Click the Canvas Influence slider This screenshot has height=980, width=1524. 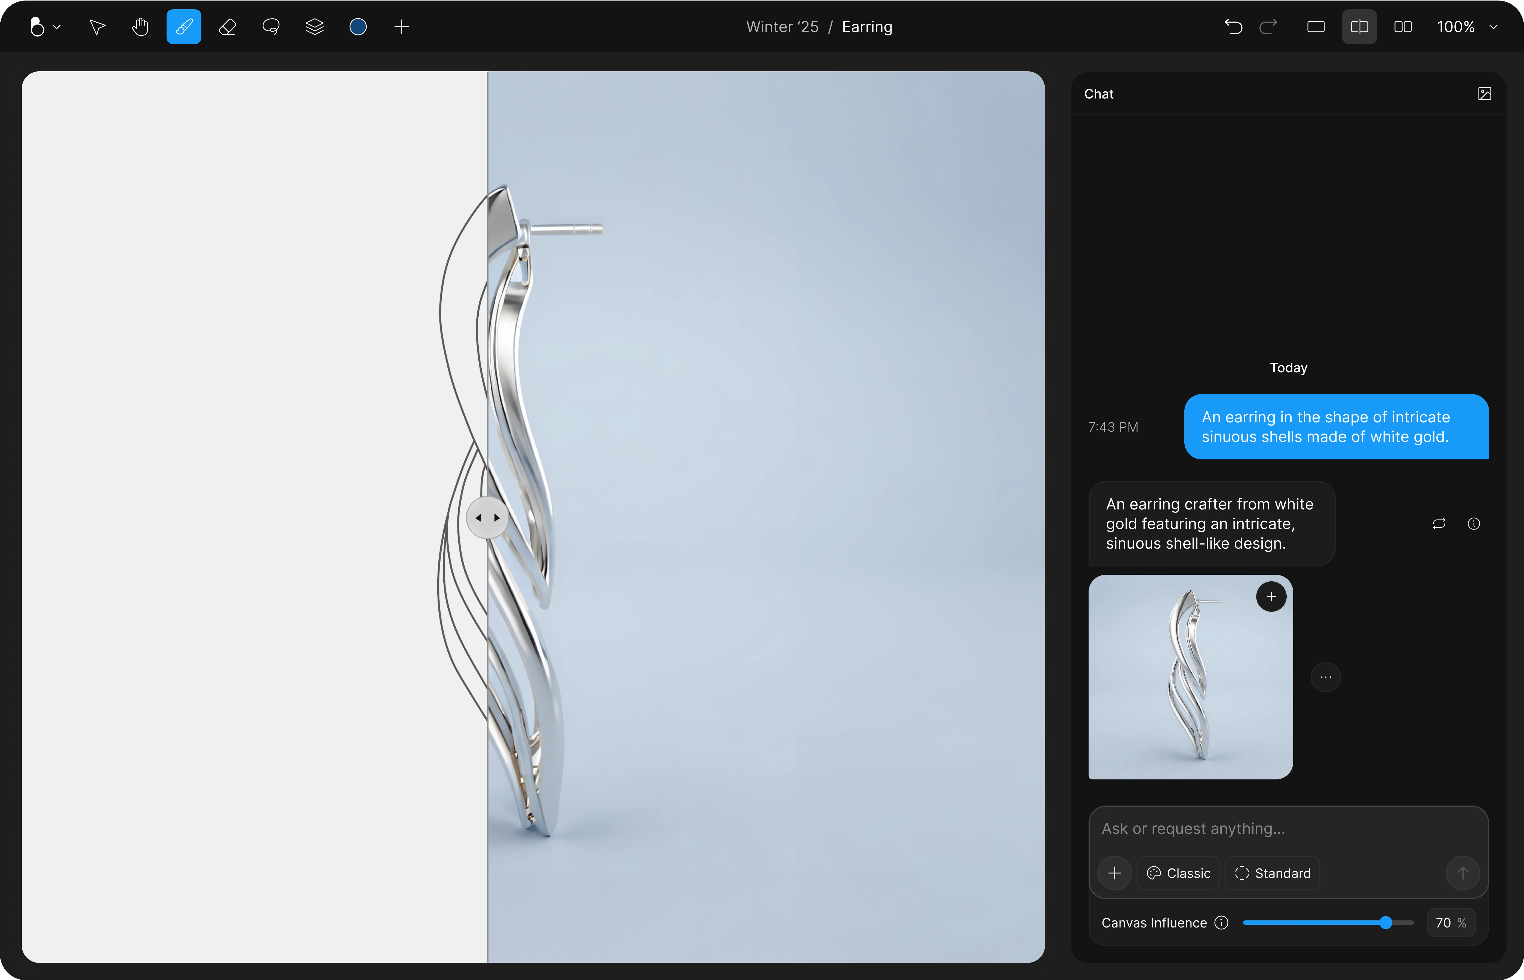click(1328, 923)
